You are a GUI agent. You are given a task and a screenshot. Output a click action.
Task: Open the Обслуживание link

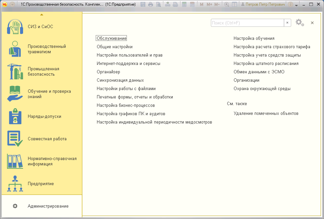[111, 39]
